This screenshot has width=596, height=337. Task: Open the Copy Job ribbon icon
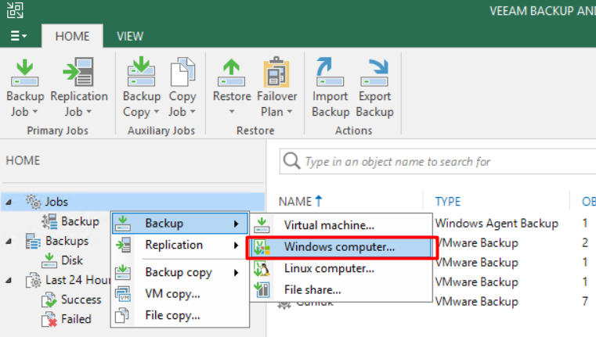pyautogui.click(x=182, y=86)
